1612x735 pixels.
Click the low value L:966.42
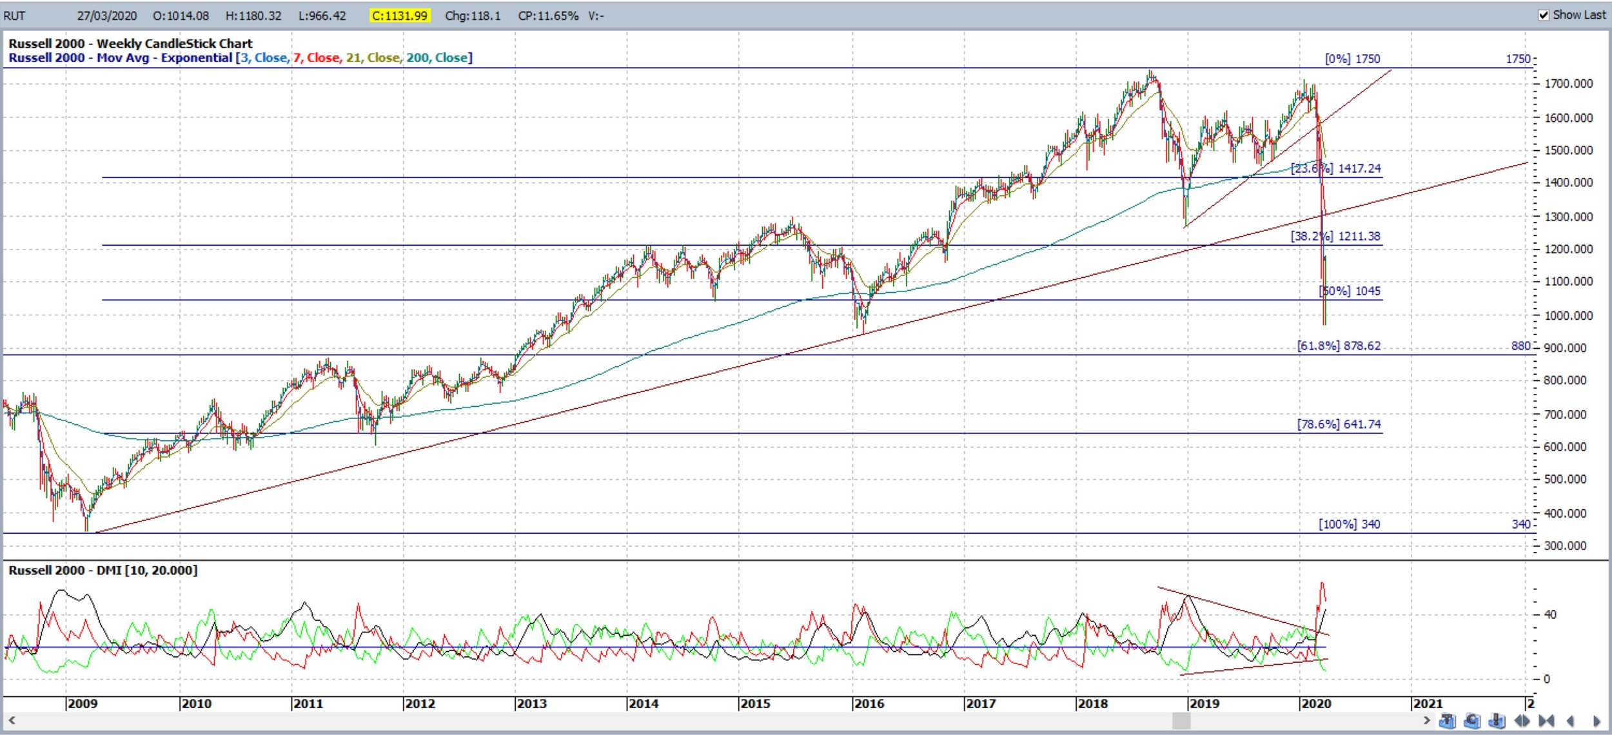[x=322, y=15]
